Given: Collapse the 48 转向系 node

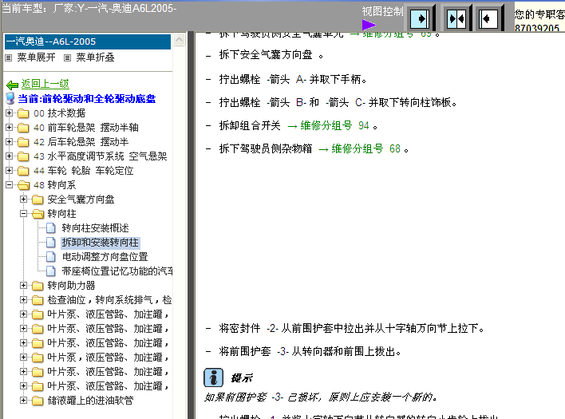Looking at the screenshot, I should [10, 185].
